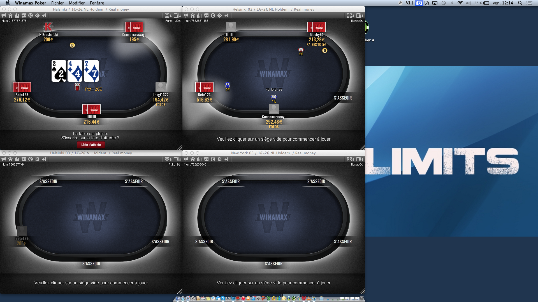The height and width of the screenshot is (302, 538).
Task: Open the gear settings icon in Helsinki 02
Action: [220, 15]
